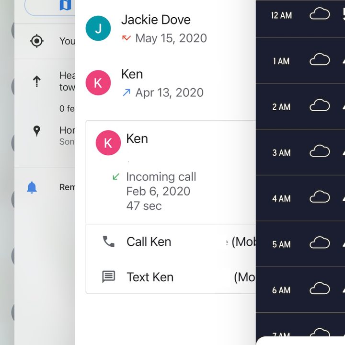
Task: Tap the missed-call arrow beside May 15, 2020
Action: [126, 38]
